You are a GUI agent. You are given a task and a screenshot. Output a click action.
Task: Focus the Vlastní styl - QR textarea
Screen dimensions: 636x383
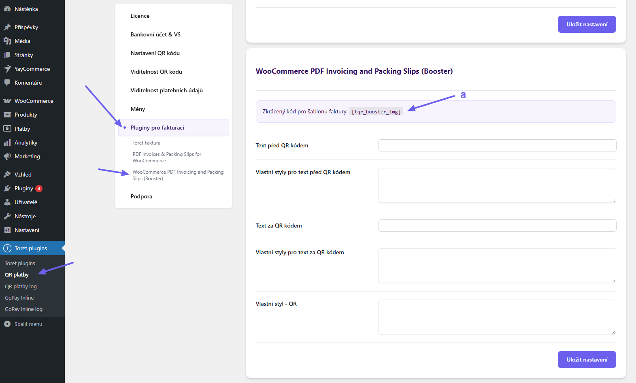coord(497,317)
